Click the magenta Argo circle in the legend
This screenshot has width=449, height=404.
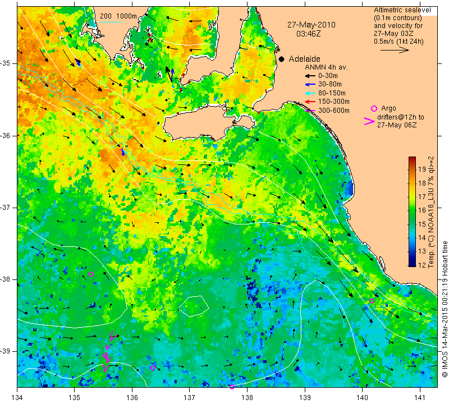(x=374, y=108)
